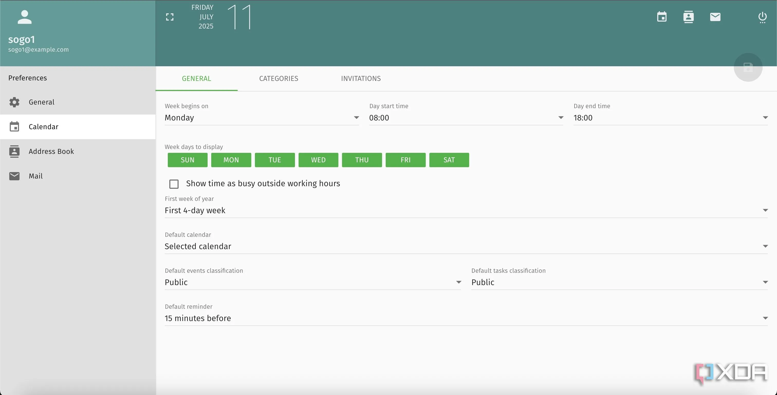Open the Default reminder dropdown

[466, 318]
